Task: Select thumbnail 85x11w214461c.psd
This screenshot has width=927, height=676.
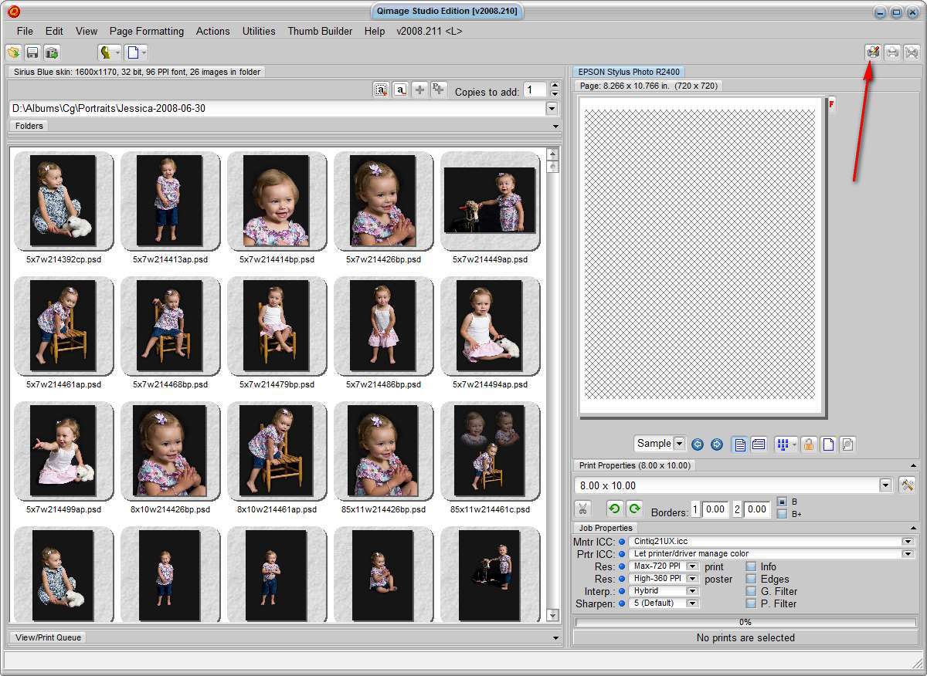Action: (x=490, y=451)
